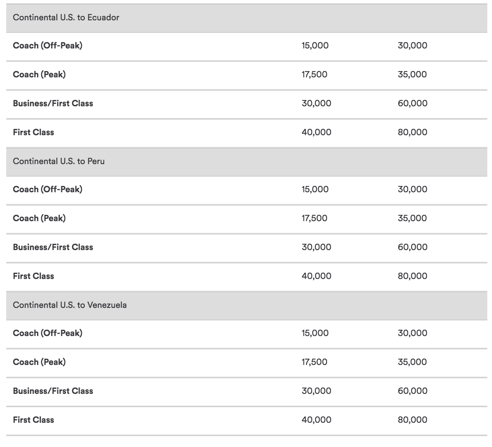Click the Continental U.S. to Venezuela header
This screenshot has width=492, height=447.
(247, 305)
